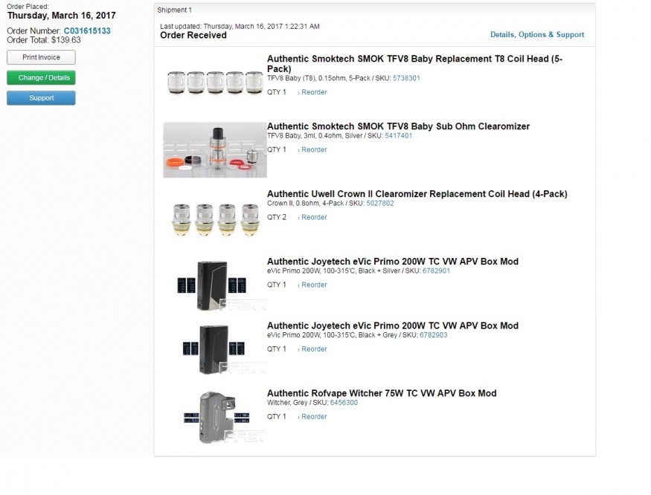Reorder the SMOK TFV8 Baby T8 Coil Head

(313, 93)
